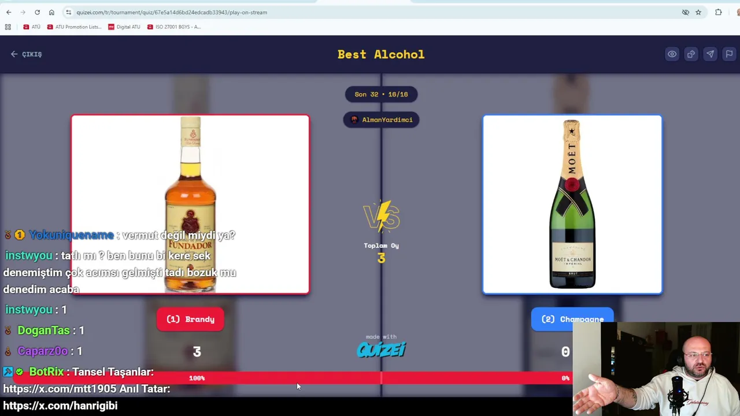Click the AlmanYardimci user badge
The image size is (740, 416).
click(x=381, y=120)
